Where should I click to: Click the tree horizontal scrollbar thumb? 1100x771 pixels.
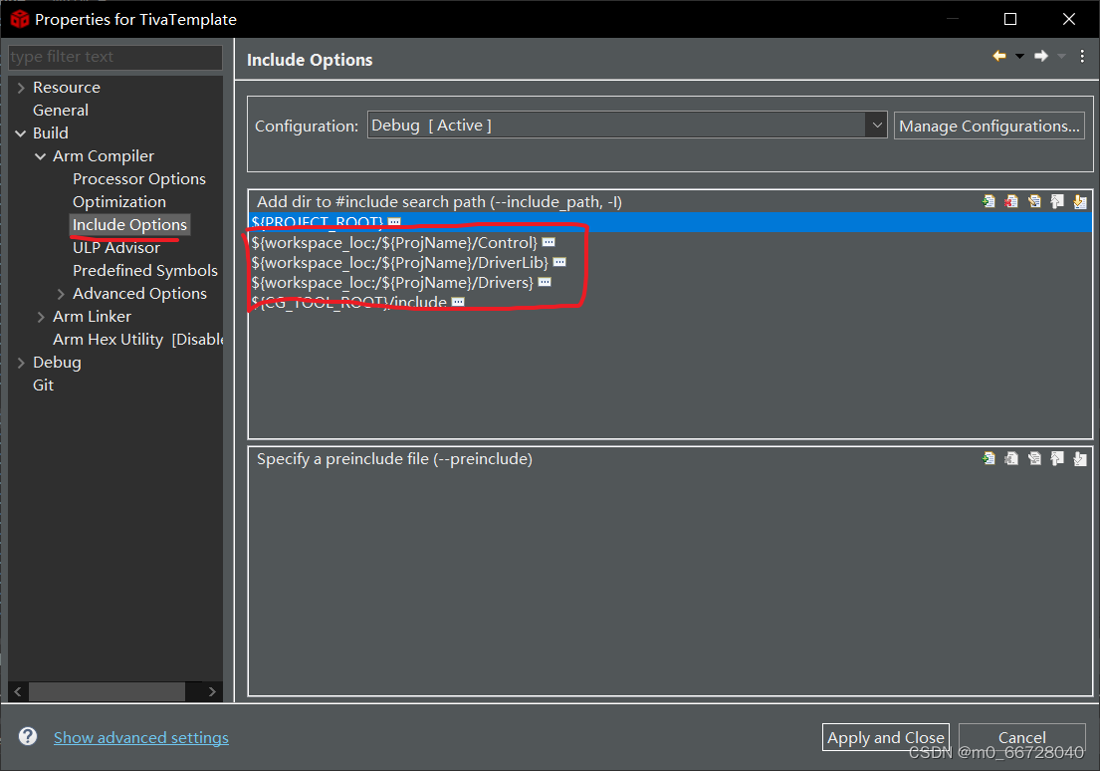coord(107,691)
